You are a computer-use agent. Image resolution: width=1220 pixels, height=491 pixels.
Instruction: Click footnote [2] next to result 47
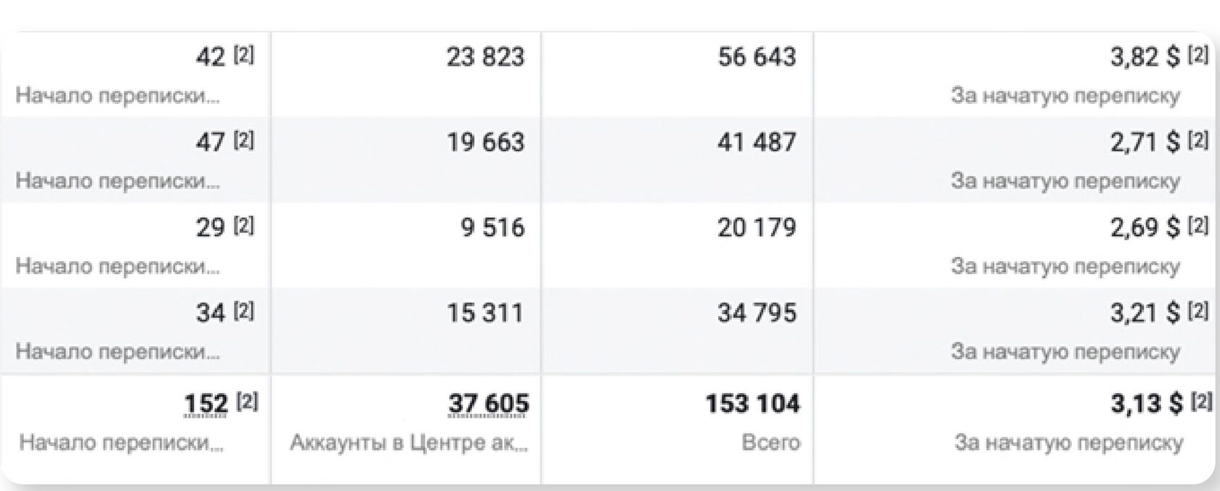click(244, 139)
